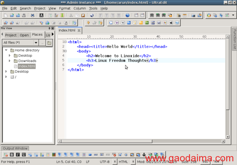Click the horizontal scrollbar right arrow
Screen dimensions: 237x165
tap(223, 141)
